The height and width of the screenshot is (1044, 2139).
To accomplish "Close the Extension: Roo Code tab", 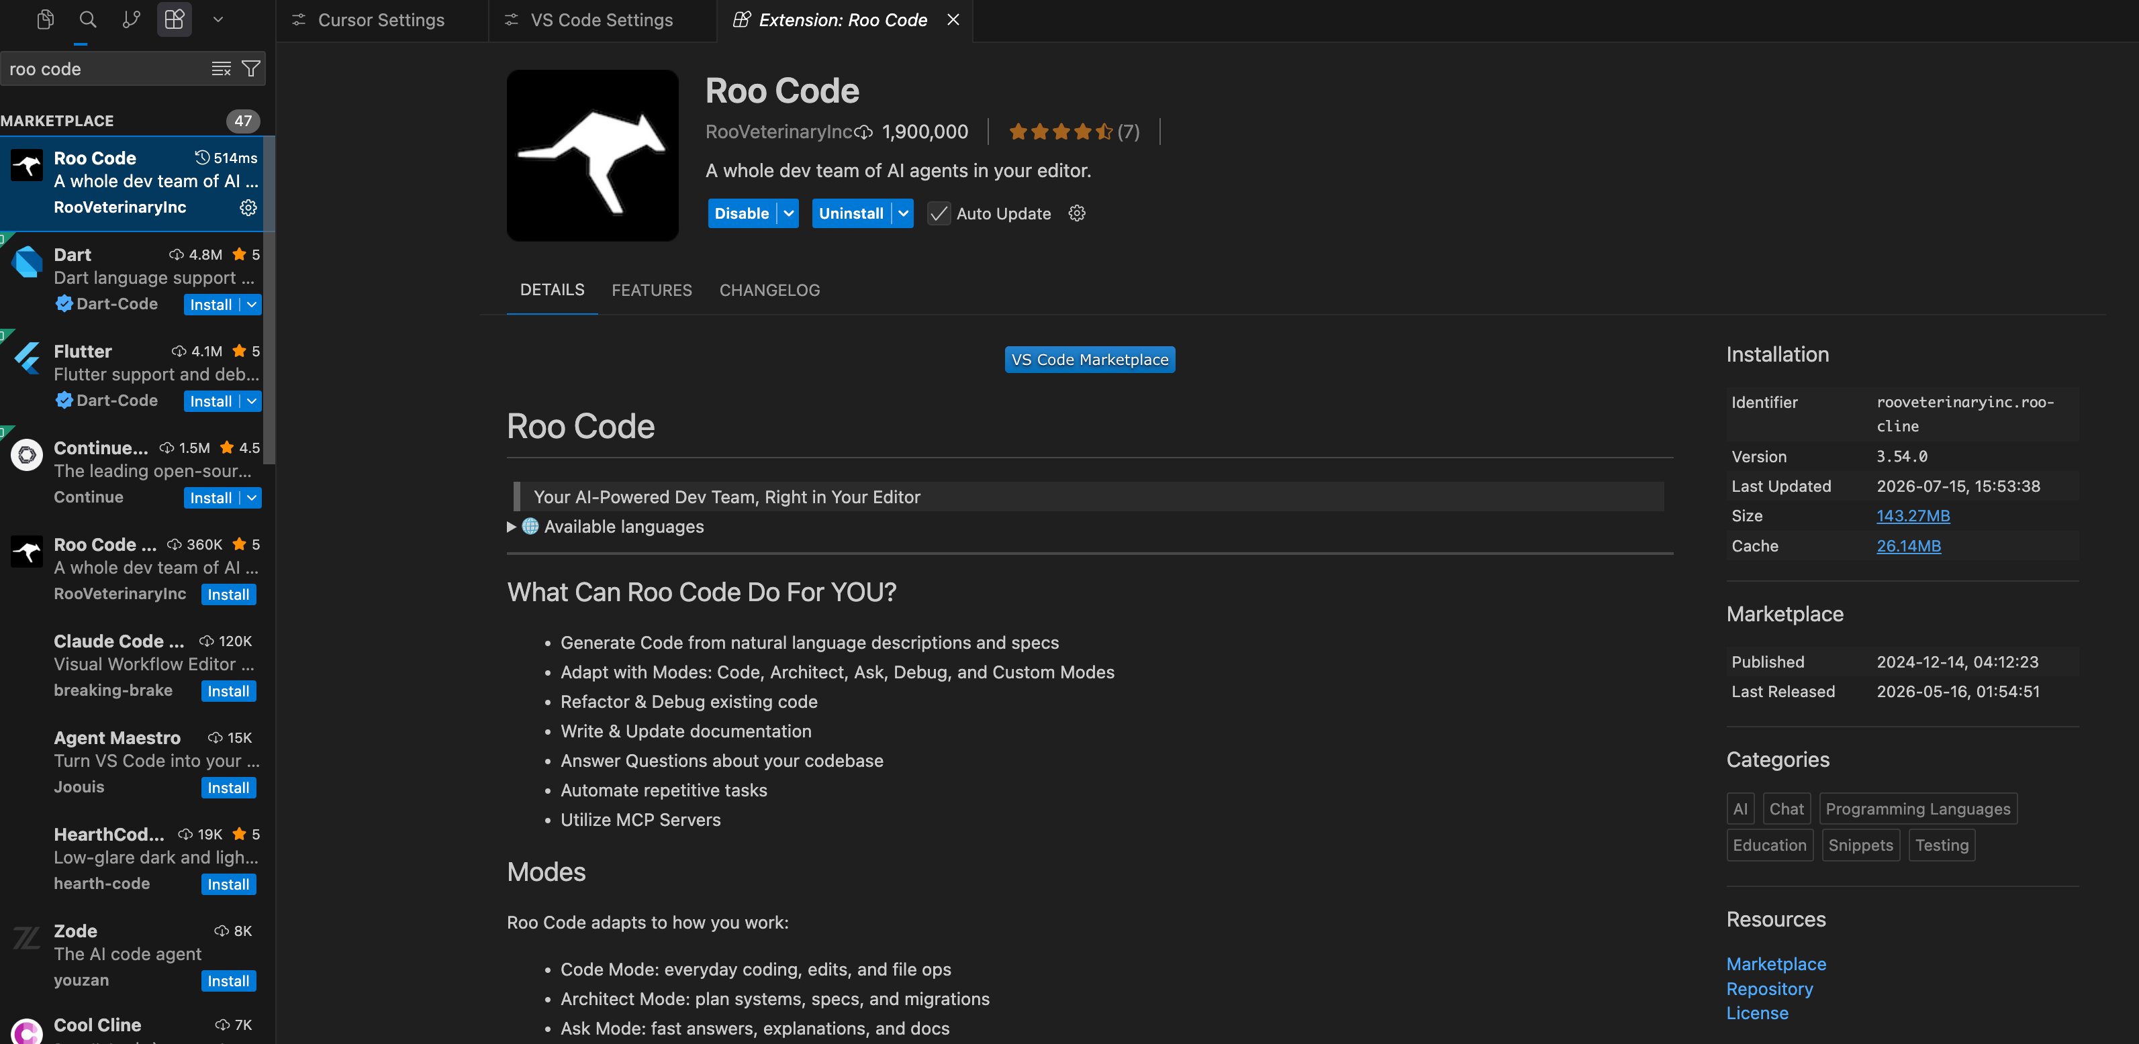I will click(x=953, y=19).
